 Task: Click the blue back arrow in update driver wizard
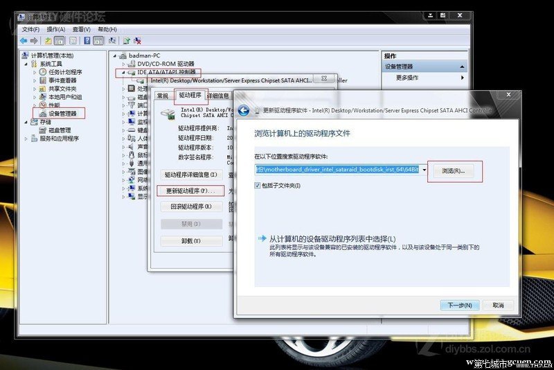[244, 111]
